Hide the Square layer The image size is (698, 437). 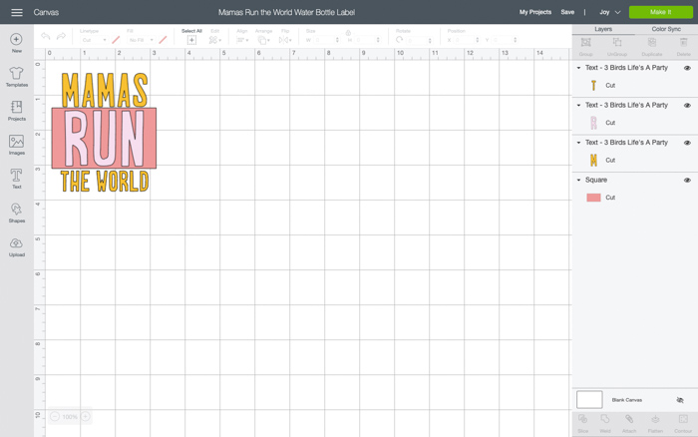pos(687,181)
